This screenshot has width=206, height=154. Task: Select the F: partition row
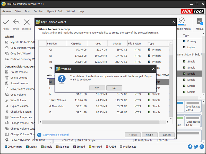[104, 112]
